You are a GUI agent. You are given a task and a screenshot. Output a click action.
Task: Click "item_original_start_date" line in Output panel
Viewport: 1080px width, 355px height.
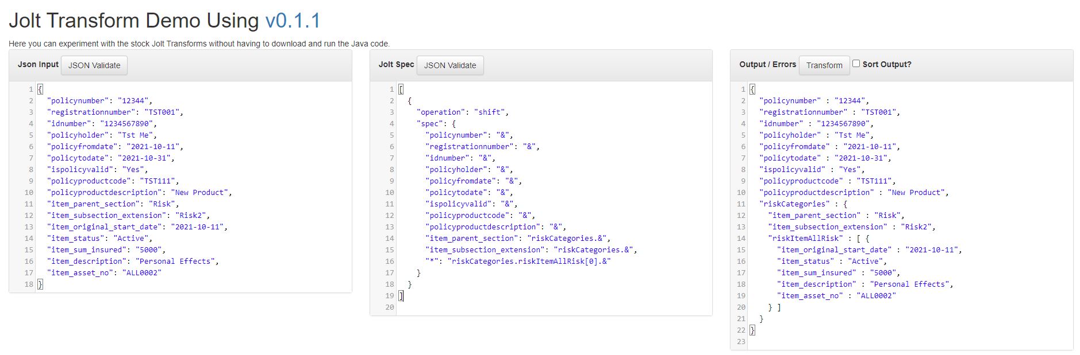(870, 250)
